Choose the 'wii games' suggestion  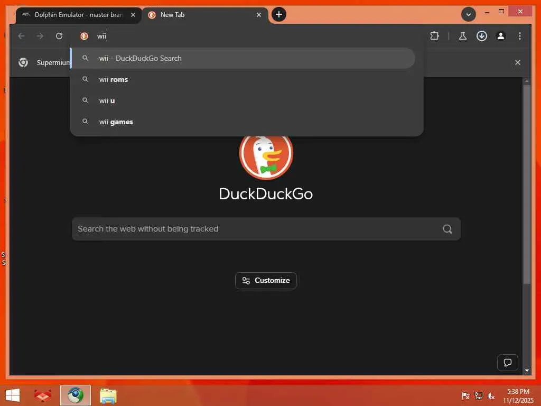pos(242,122)
